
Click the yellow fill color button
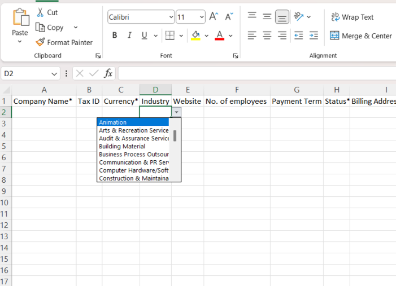click(x=195, y=36)
